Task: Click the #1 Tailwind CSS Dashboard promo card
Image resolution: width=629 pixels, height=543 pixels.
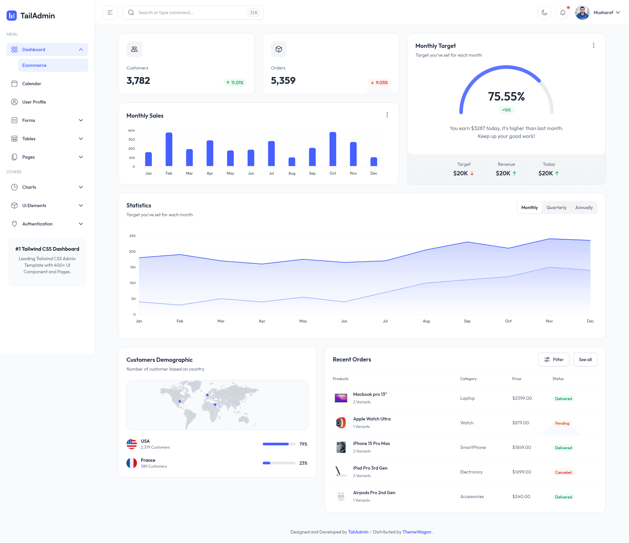Action: [x=48, y=262]
